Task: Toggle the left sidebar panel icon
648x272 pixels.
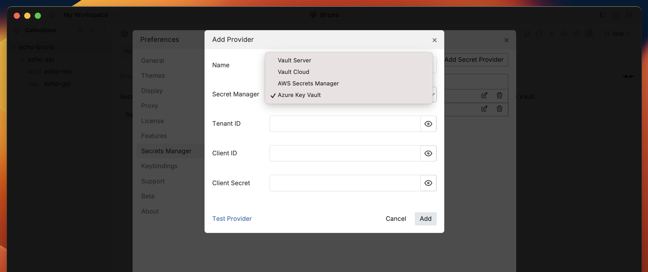Action: 603,15
